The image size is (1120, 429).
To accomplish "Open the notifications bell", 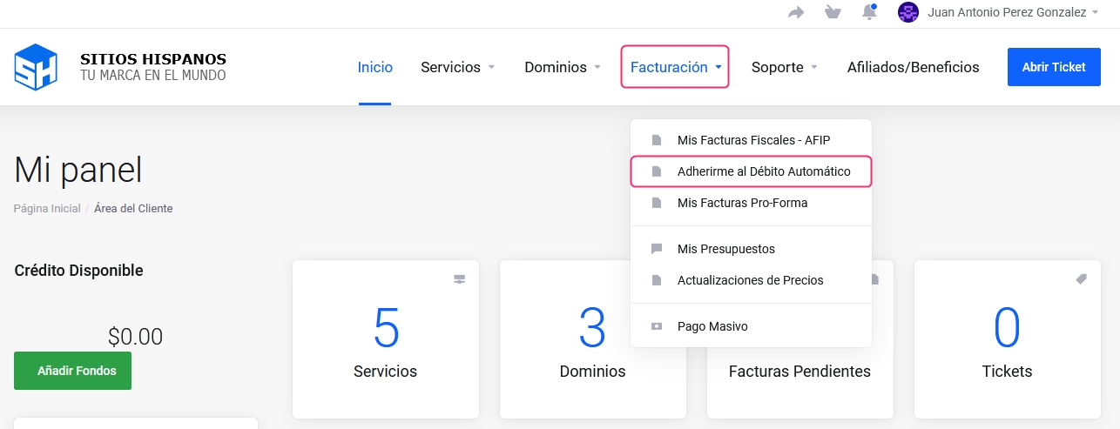I will 869,12.
